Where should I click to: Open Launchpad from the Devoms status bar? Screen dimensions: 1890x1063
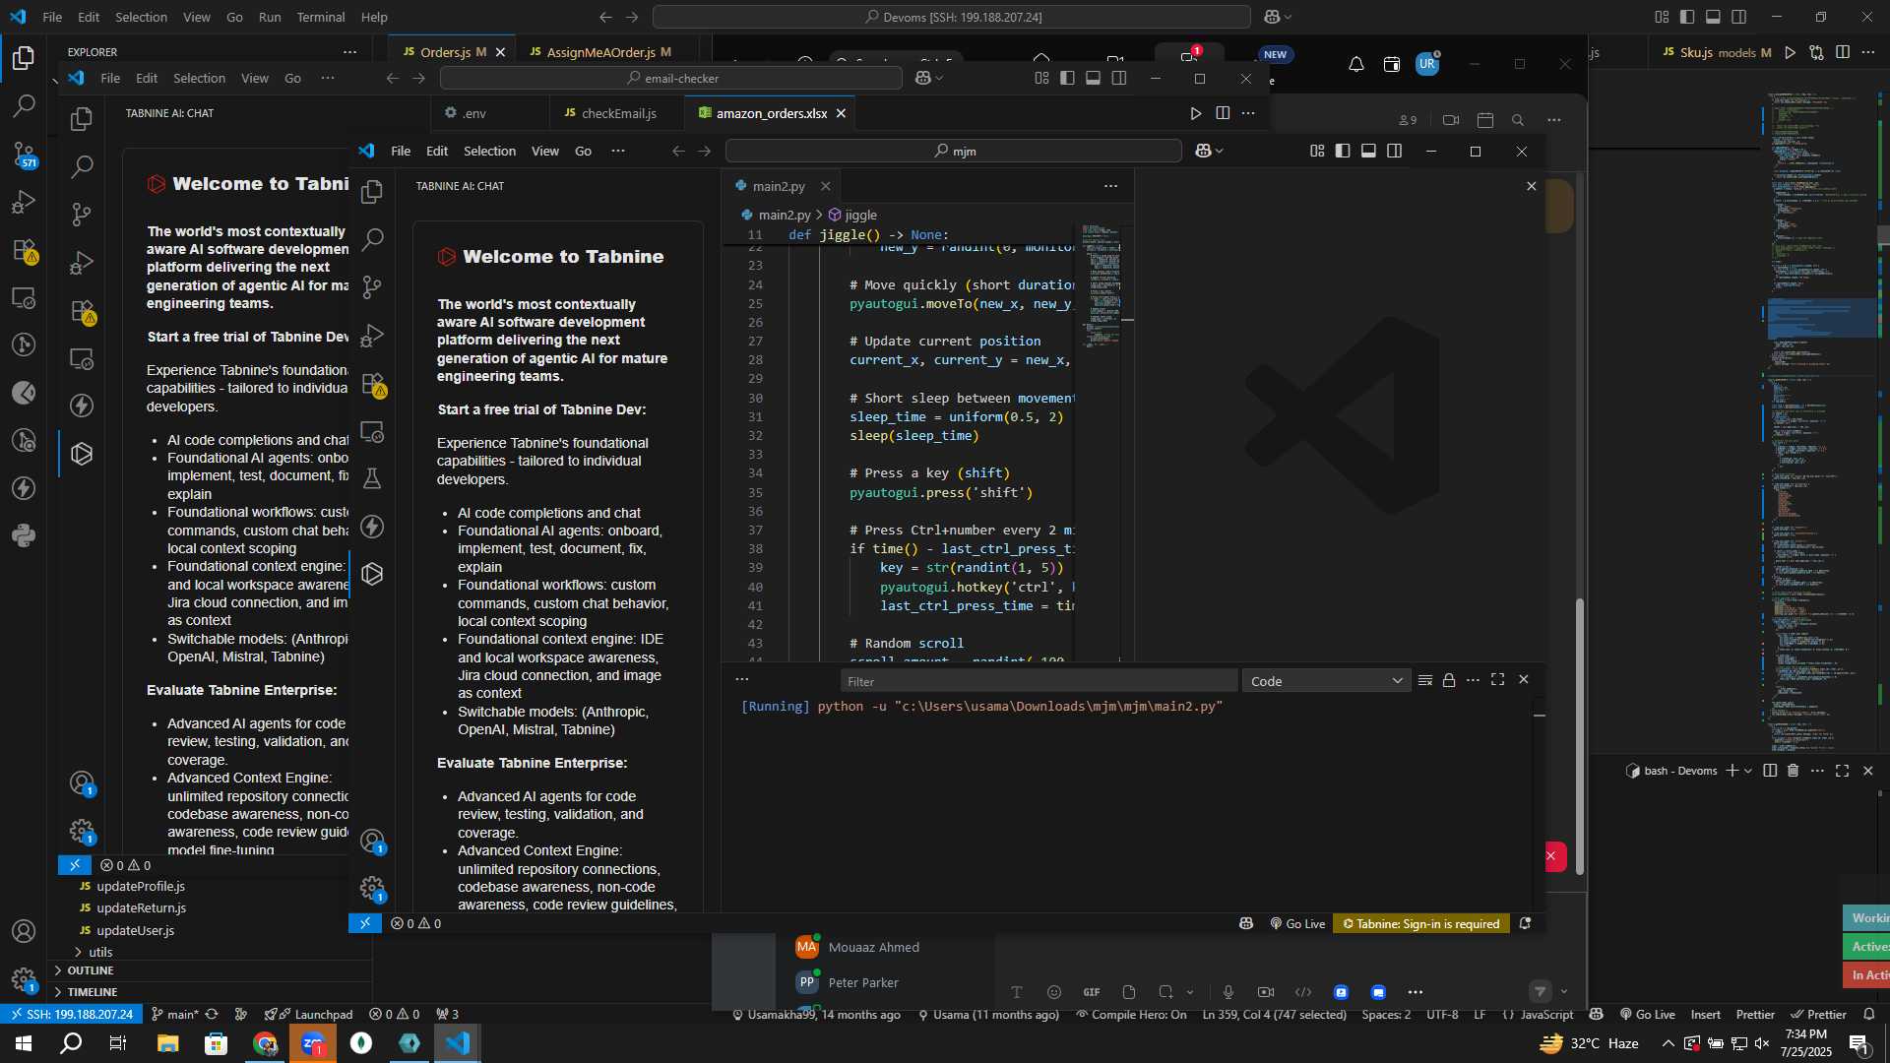click(309, 1014)
